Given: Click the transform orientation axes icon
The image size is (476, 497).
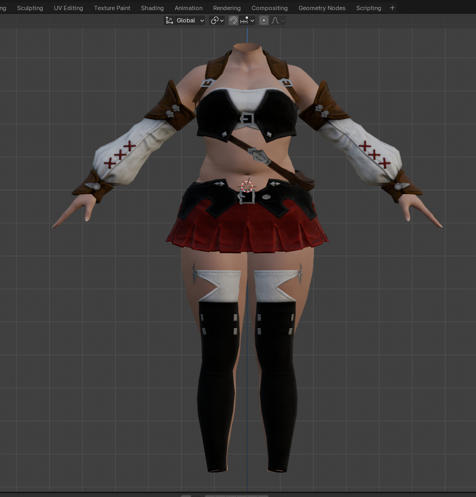Looking at the screenshot, I should 169,20.
